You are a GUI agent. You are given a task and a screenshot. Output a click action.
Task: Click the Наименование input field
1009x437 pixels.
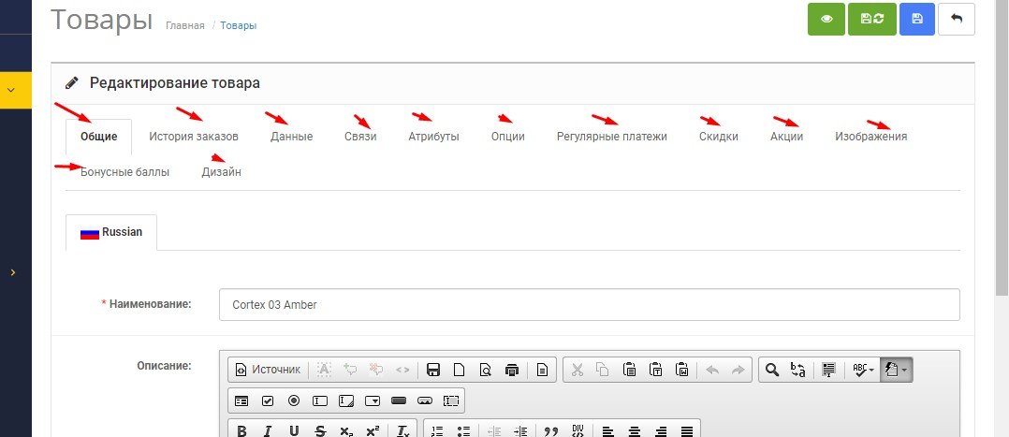click(590, 304)
